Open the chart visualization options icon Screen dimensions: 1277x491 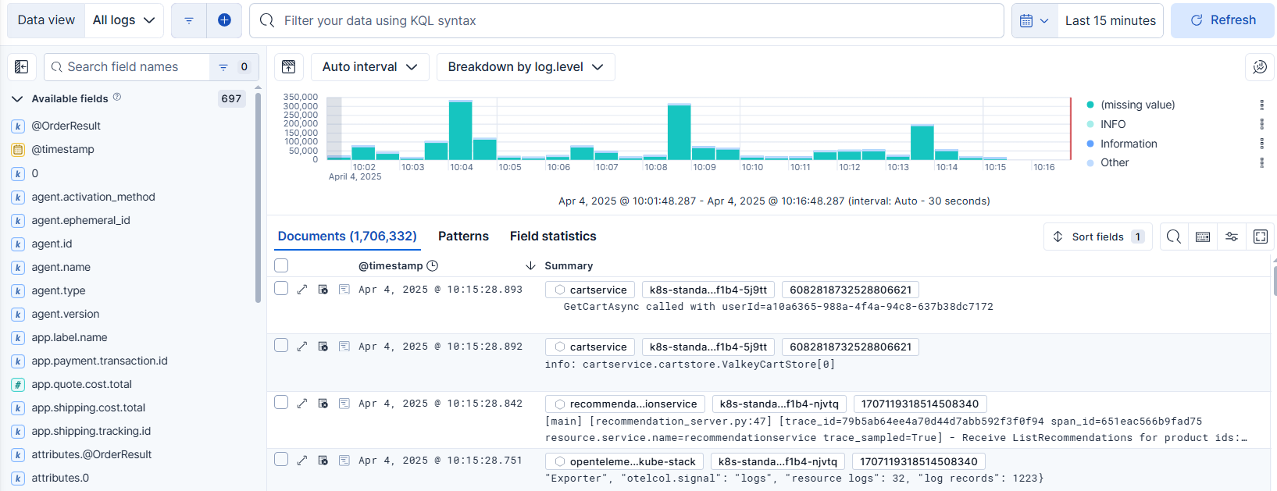1260,67
